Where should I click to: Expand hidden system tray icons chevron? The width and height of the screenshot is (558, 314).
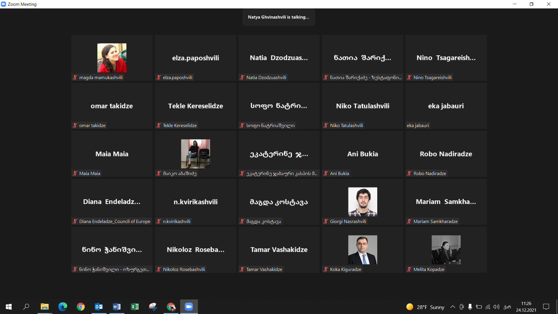[x=453, y=307]
